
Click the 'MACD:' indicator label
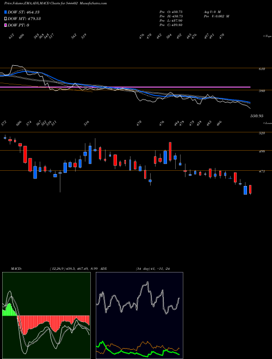[16, 269]
